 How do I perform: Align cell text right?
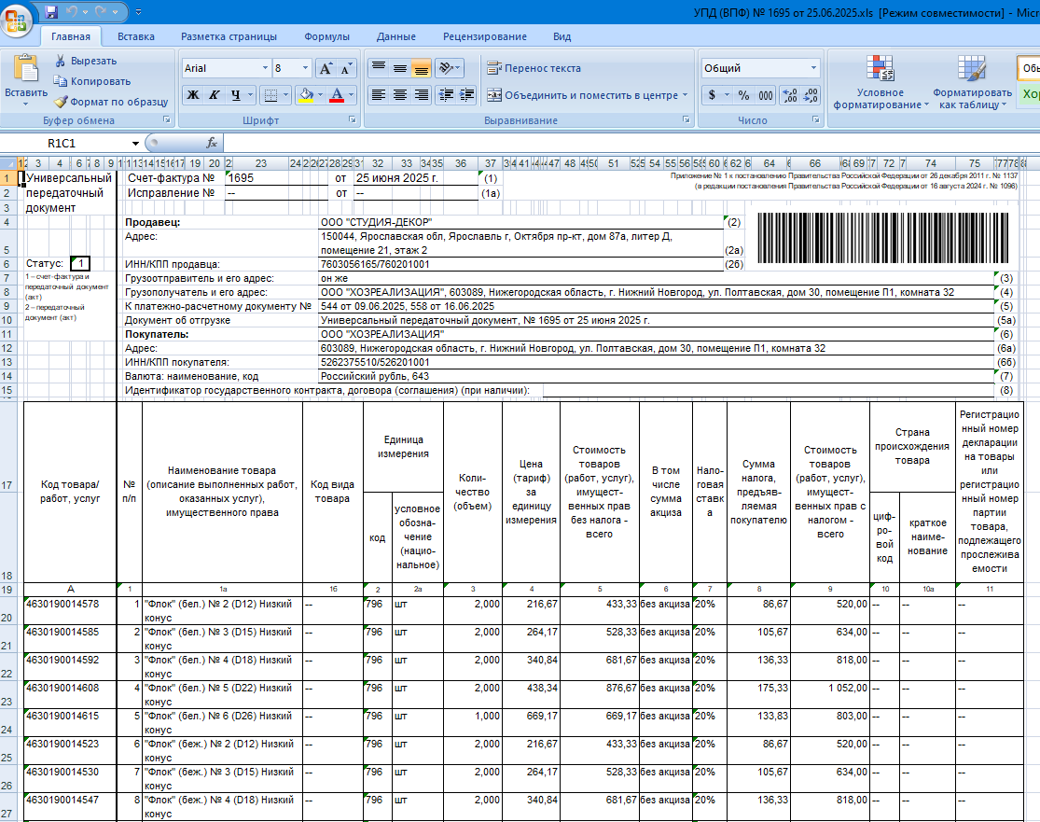tap(422, 95)
